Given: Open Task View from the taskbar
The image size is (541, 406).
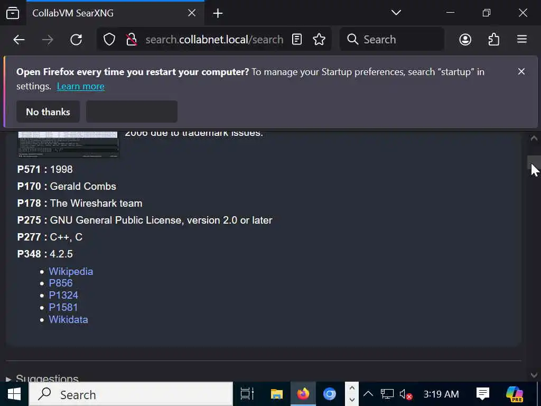Looking at the screenshot, I should point(247,394).
